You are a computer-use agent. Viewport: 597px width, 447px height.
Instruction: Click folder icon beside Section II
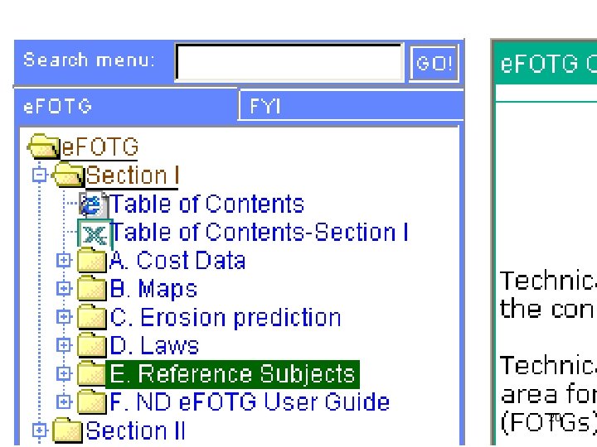[x=69, y=431]
